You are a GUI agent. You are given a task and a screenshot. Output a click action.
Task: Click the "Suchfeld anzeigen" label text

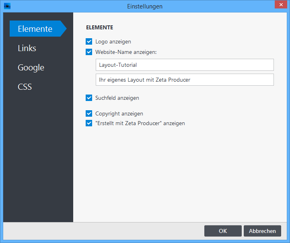click(117, 98)
